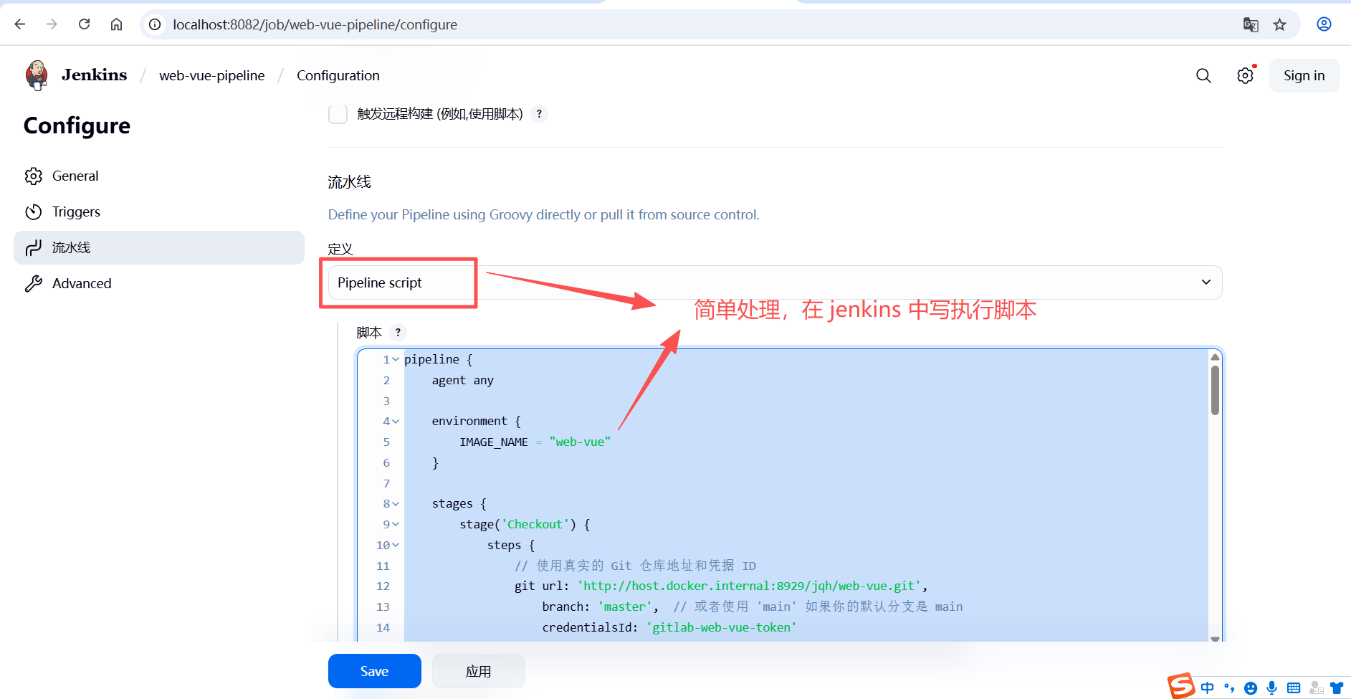
Task: Click 'agent any' code line
Action: (x=462, y=380)
